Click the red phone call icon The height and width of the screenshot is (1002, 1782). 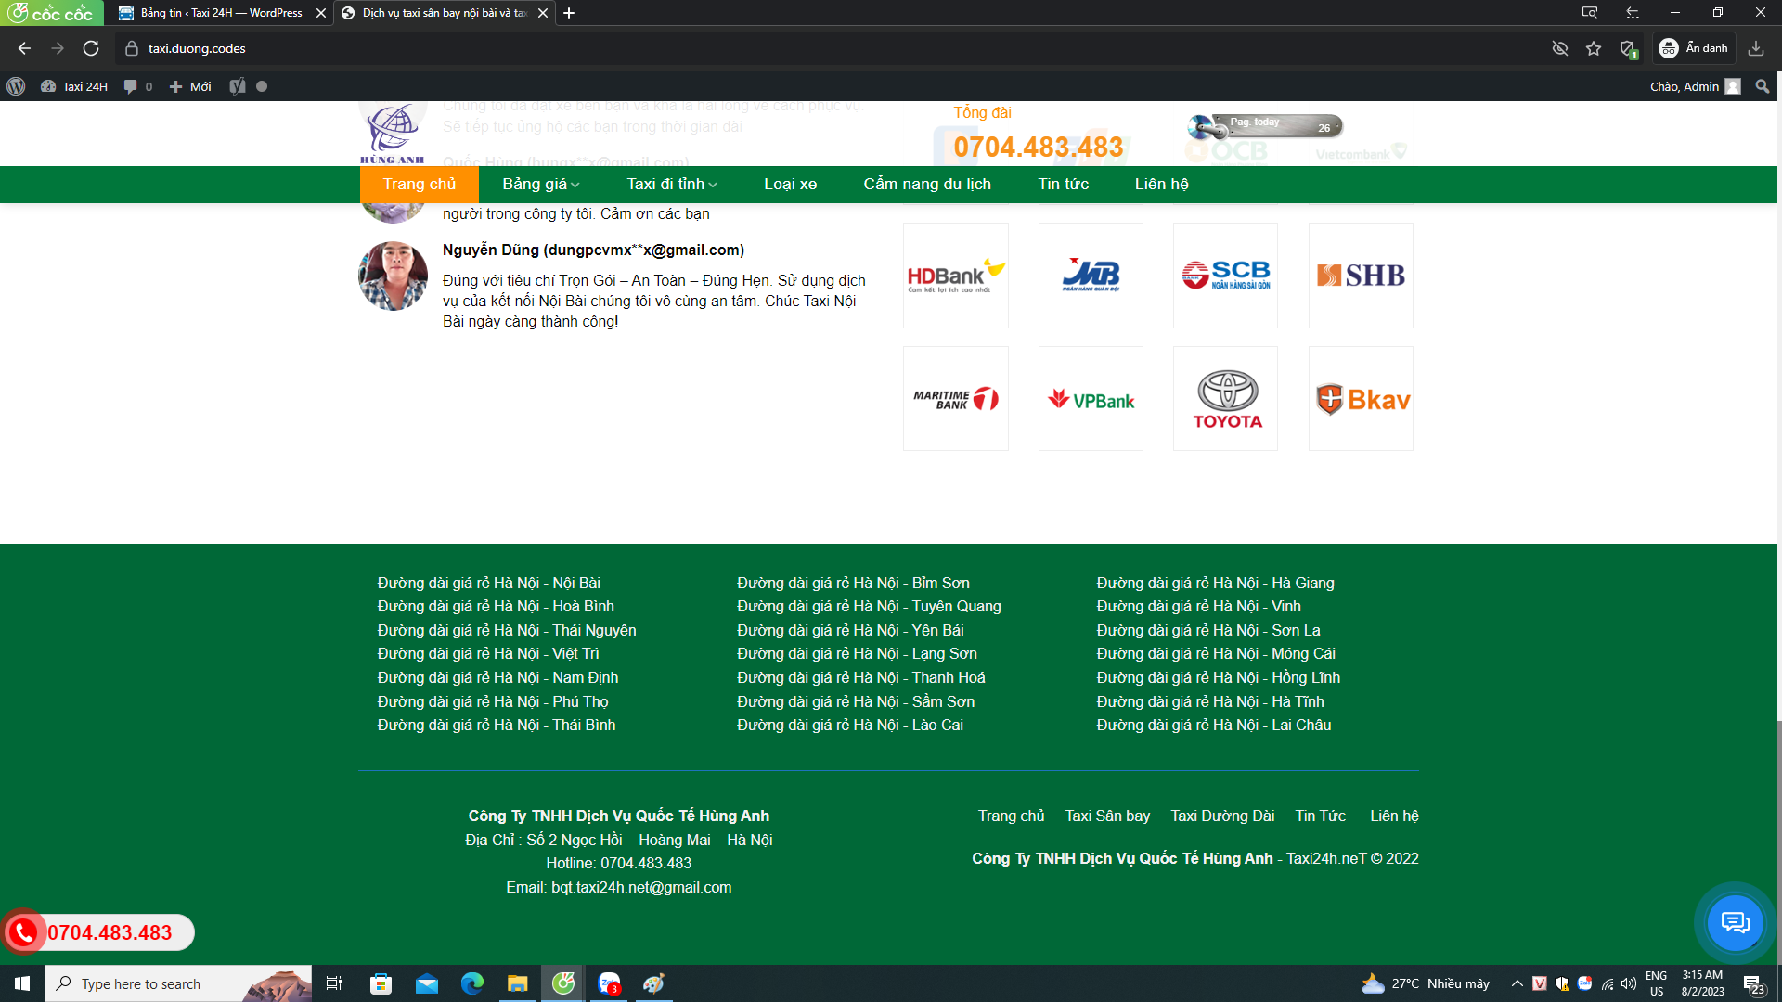(24, 932)
